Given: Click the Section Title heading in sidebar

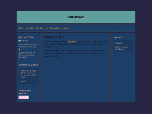Looking at the screenshot, I should pyautogui.click(x=26, y=37).
